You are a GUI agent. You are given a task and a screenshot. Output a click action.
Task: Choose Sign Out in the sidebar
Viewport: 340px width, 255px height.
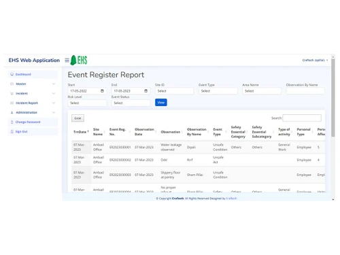(x=33, y=131)
